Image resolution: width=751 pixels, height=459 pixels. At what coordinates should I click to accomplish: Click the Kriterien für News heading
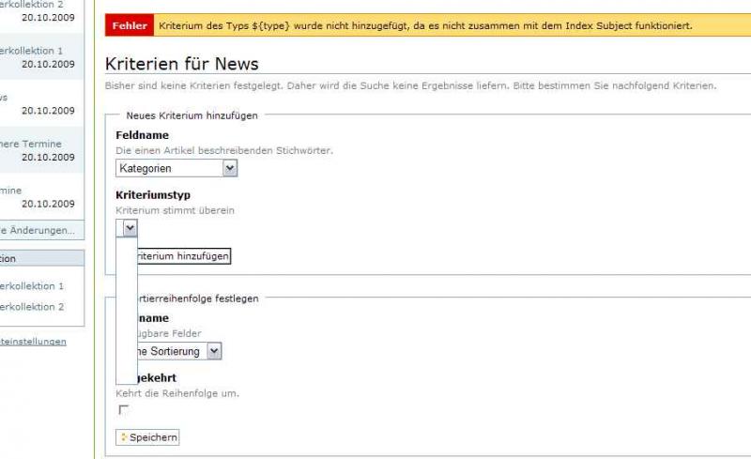(181, 64)
